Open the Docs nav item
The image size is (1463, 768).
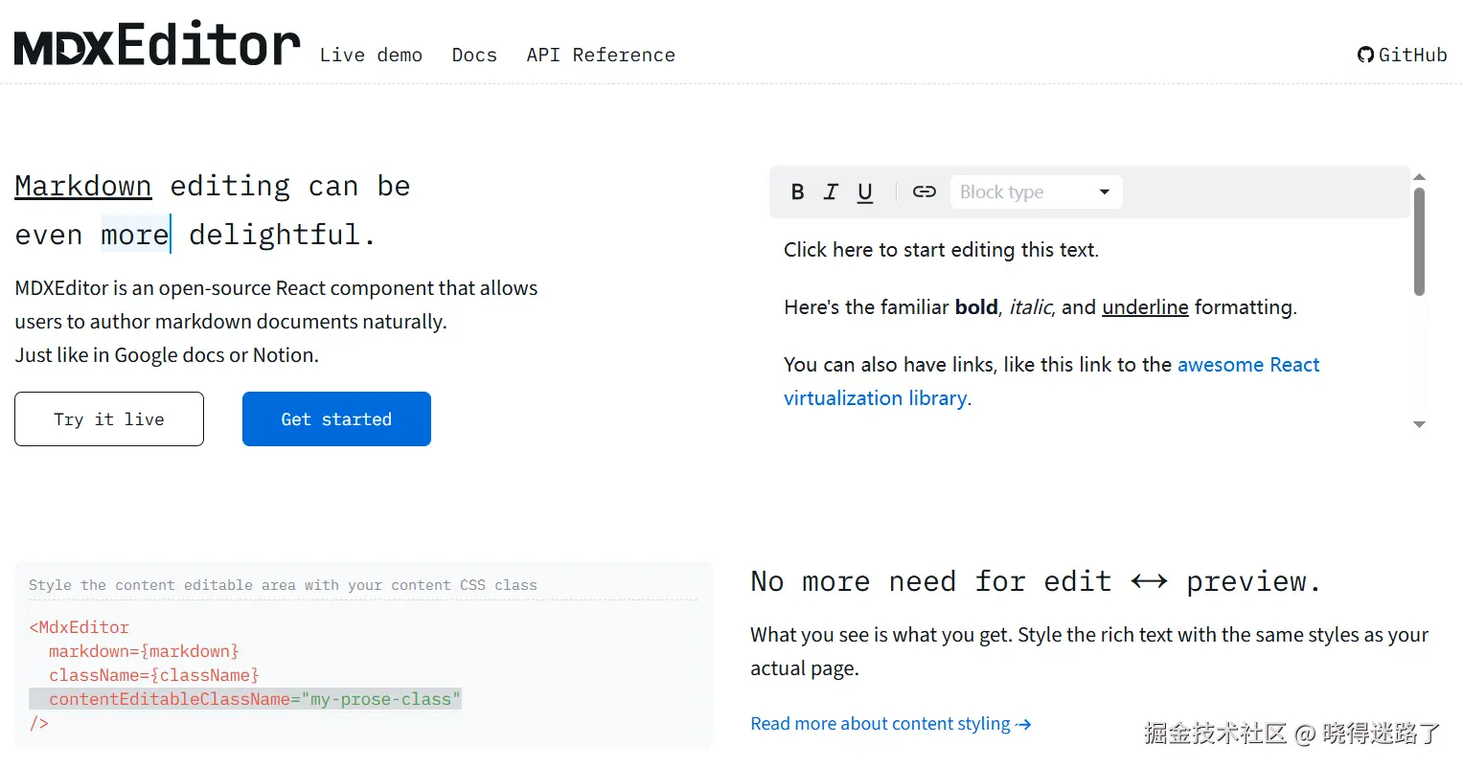[474, 56]
